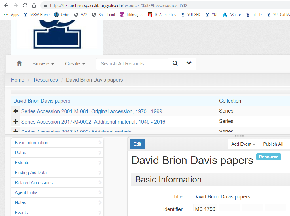Viewport: 290px width, 216px height.
Task: Open Series Accession 2017-M-0002 Additional material link
Action: point(93,122)
